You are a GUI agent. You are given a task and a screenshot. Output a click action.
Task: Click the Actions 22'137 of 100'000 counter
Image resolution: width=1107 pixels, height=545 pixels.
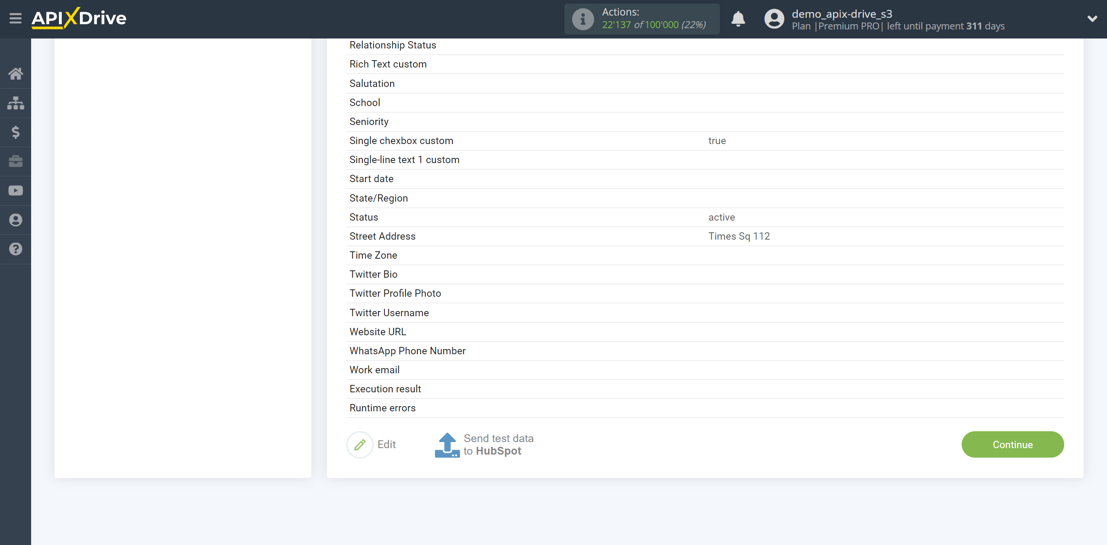tap(642, 19)
